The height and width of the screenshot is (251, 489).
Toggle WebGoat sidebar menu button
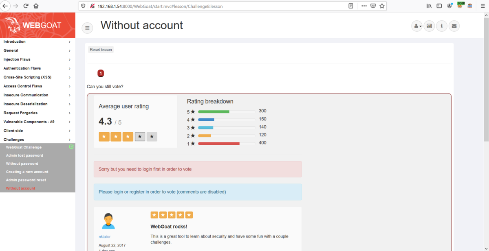[x=87, y=28]
